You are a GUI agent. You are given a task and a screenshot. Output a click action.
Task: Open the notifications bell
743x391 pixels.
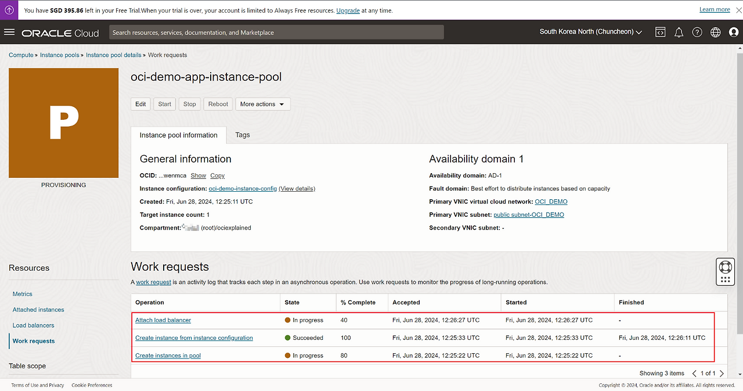pos(679,33)
